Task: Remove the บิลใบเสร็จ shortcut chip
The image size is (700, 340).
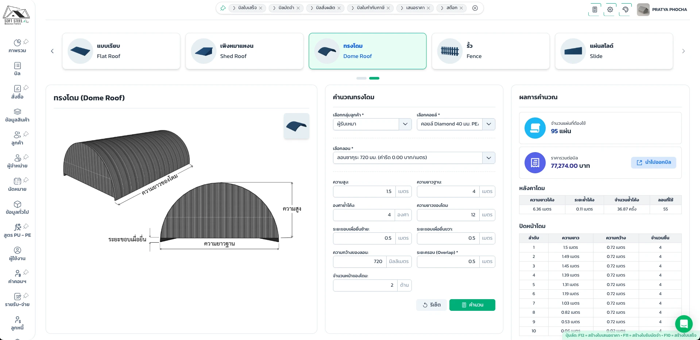Action: tap(260, 8)
